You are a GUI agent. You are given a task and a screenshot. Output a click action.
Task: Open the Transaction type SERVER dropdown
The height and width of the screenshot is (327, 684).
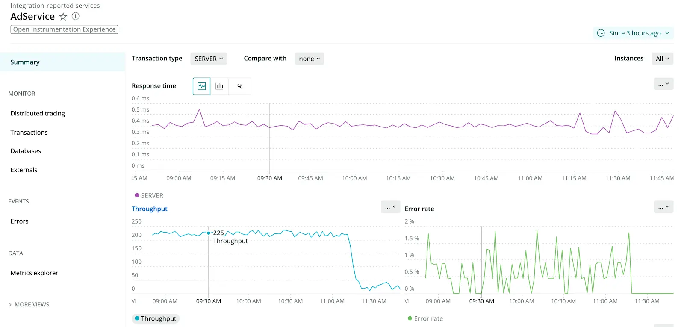click(x=209, y=59)
